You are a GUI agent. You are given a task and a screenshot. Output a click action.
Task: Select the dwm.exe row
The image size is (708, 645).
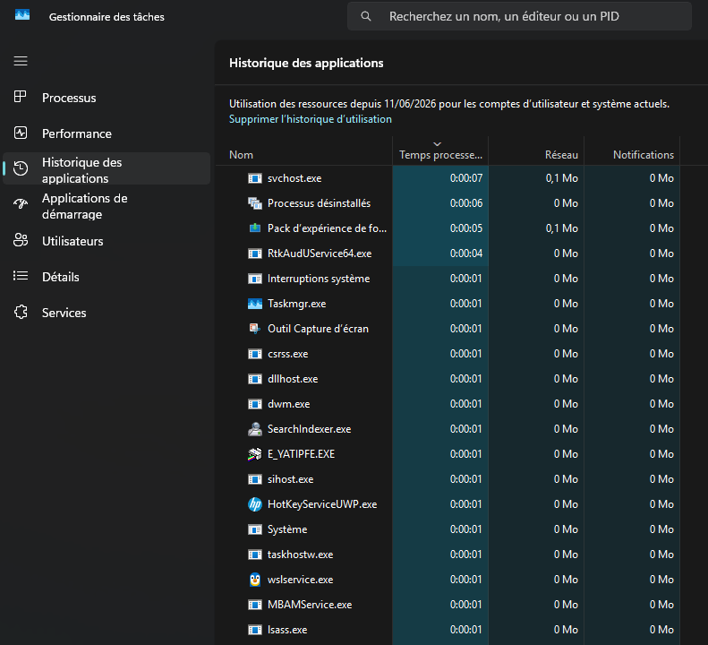(x=462, y=404)
